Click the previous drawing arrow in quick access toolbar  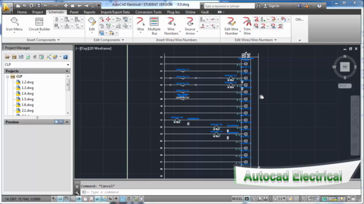[80, 6]
